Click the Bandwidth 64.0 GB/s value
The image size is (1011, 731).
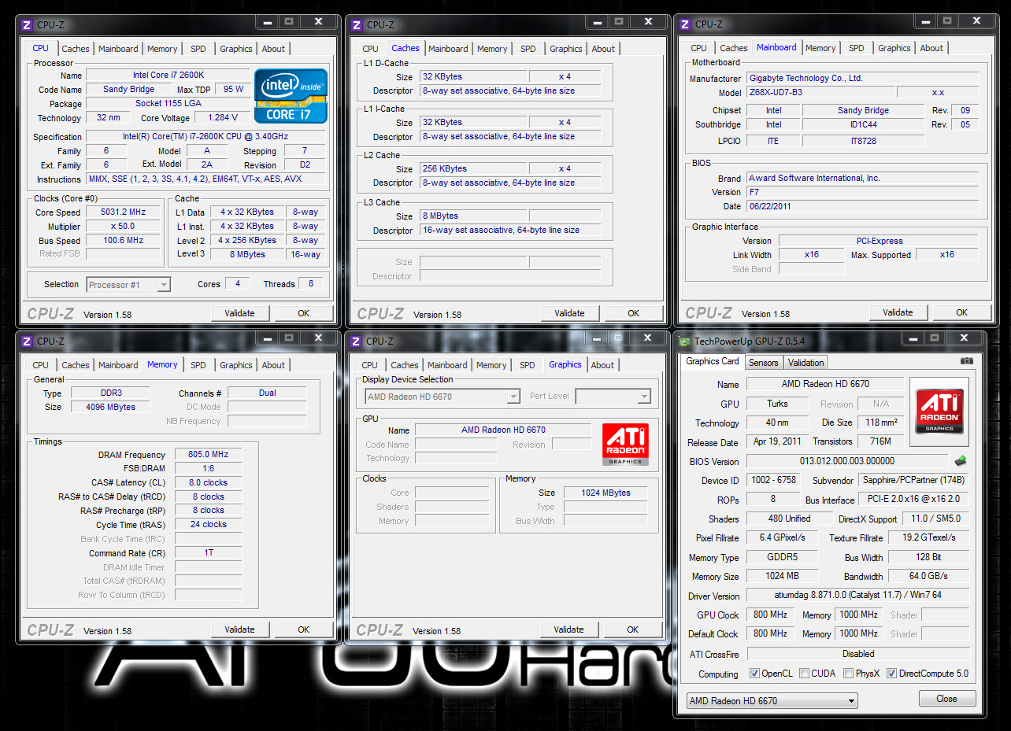[x=928, y=577]
